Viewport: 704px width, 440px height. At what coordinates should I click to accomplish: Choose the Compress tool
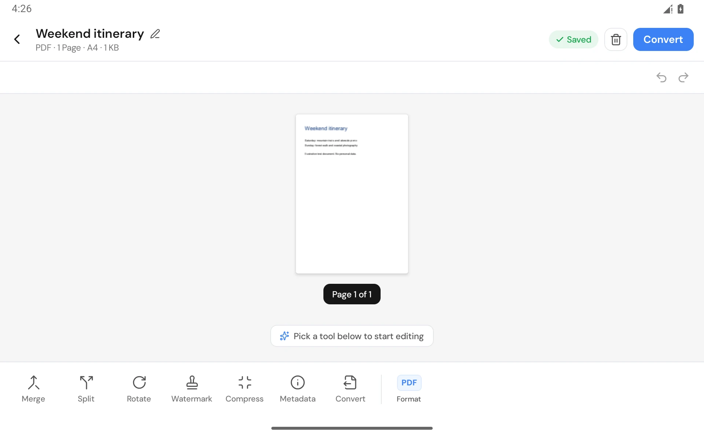click(245, 389)
